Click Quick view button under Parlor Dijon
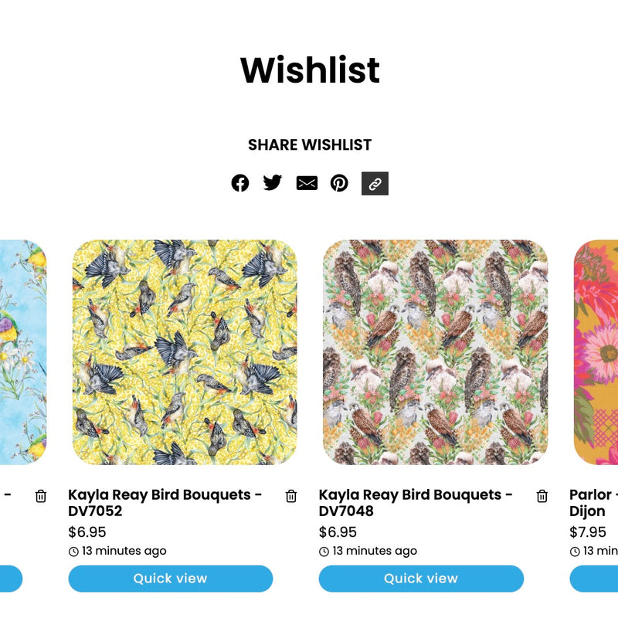This screenshot has width=618, height=618. click(x=593, y=578)
